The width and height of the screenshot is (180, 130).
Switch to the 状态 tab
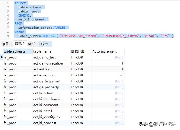46,44
